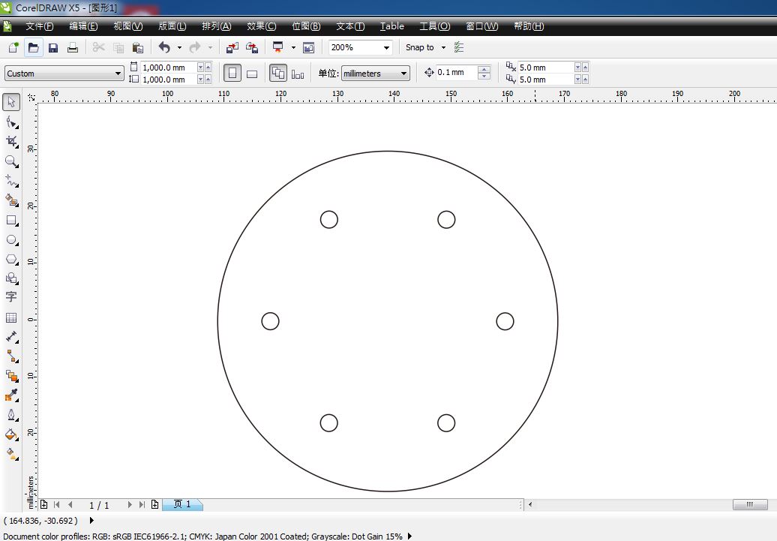
Task: Select the Table tool
Action: point(11,316)
